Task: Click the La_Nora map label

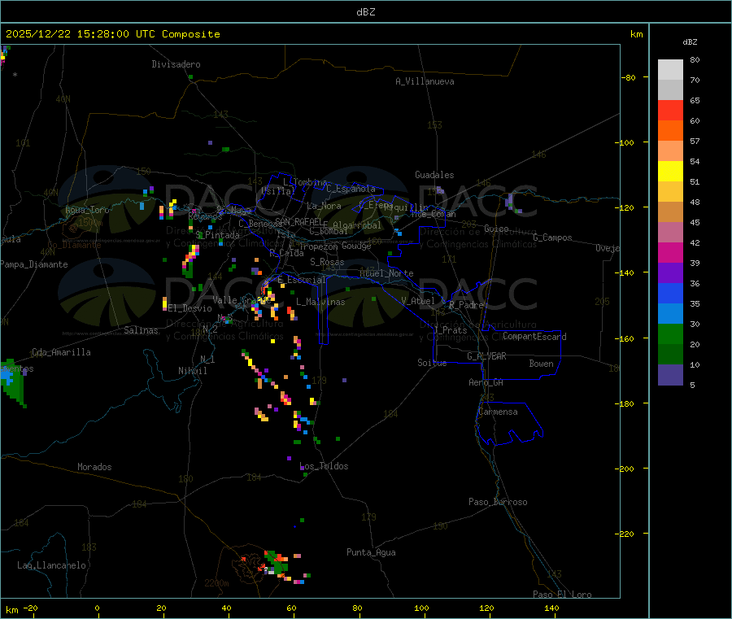Action: [324, 206]
